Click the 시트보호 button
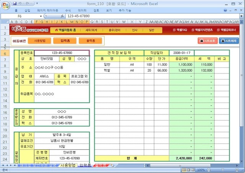 pos(207,41)
